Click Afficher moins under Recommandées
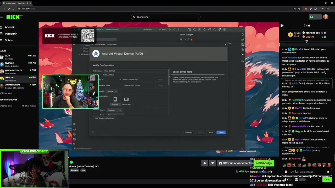This screenshot has width=335, height=188. pos(29,106)
